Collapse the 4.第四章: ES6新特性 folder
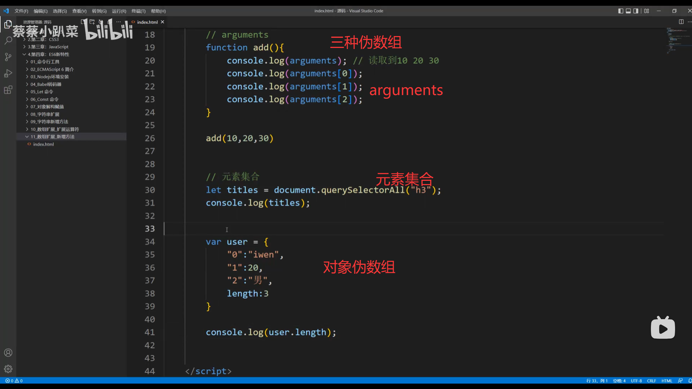Image resolution: width=692 pixels, height=389 pixels. (x=48, y=54)
